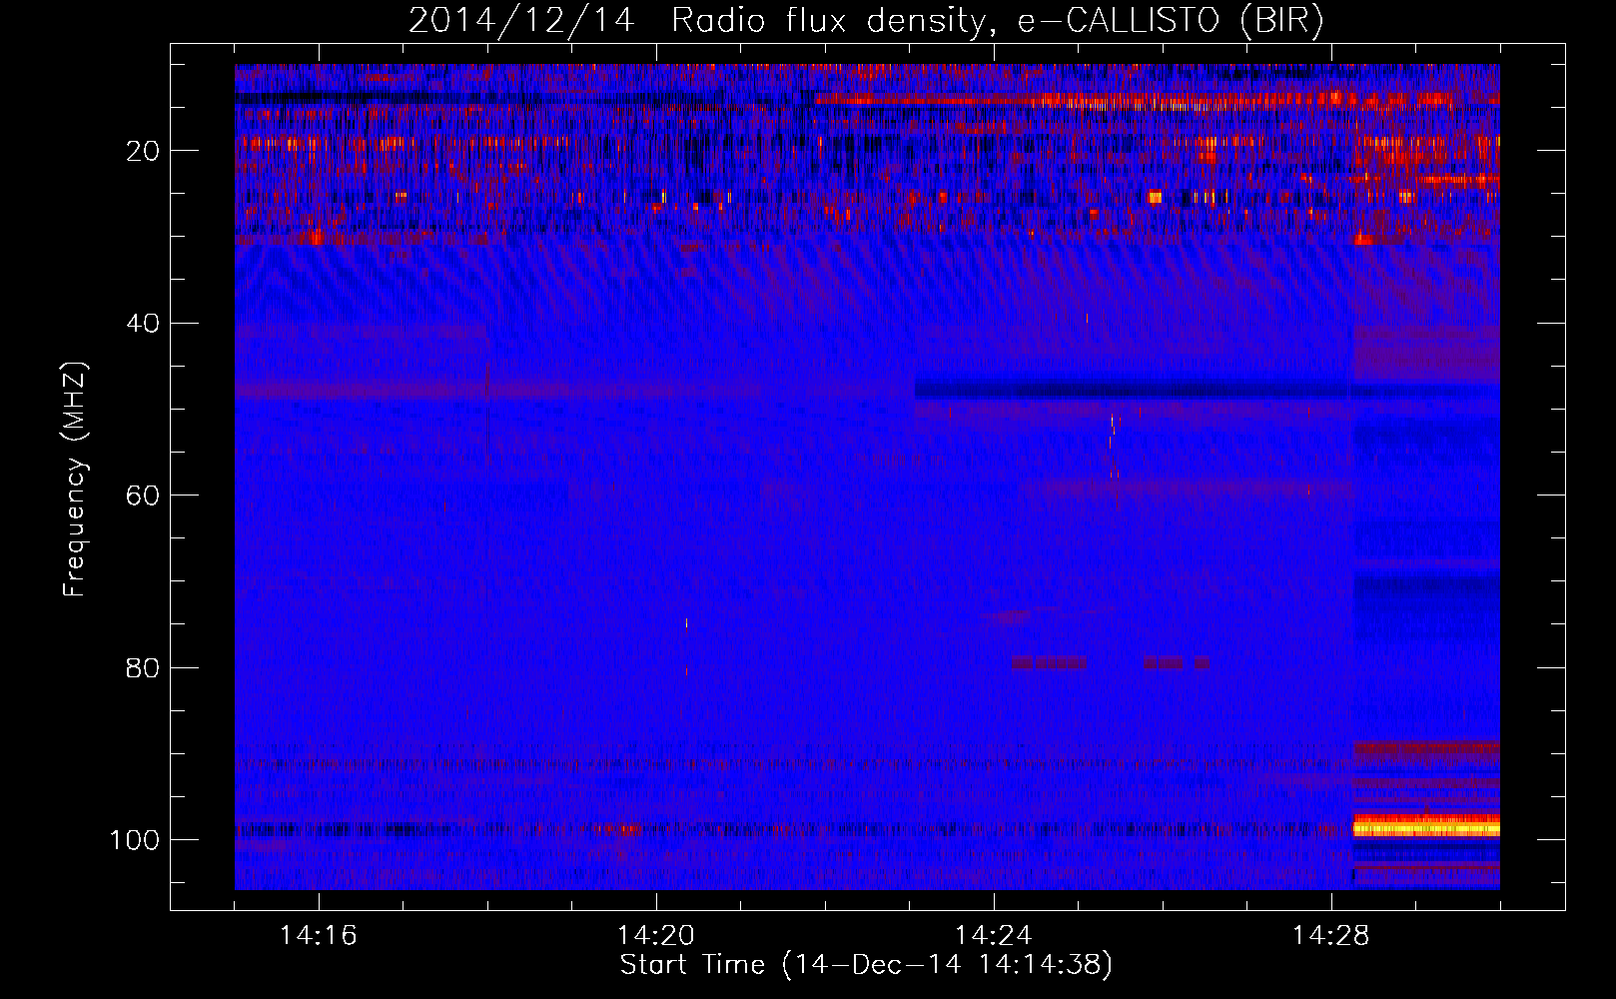1616x999 pixels.
Task: Click the dark horizontal band near 48 MHz
Action: (1207, 390)
